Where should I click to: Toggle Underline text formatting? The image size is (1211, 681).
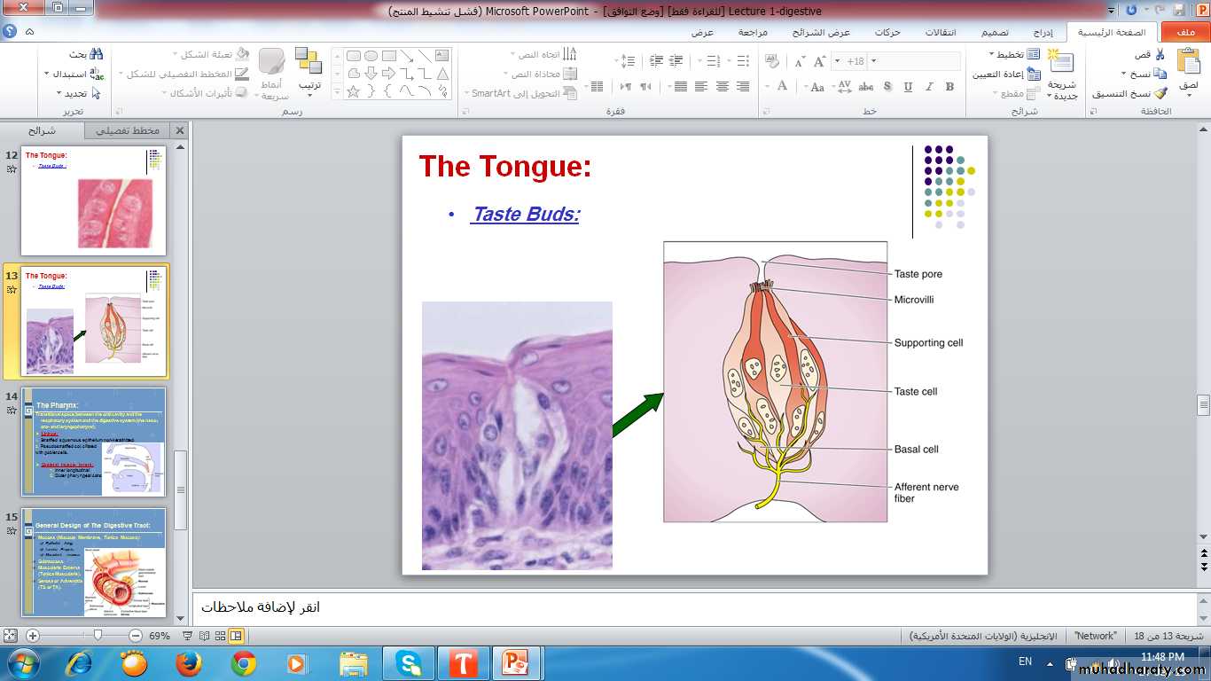908,87
